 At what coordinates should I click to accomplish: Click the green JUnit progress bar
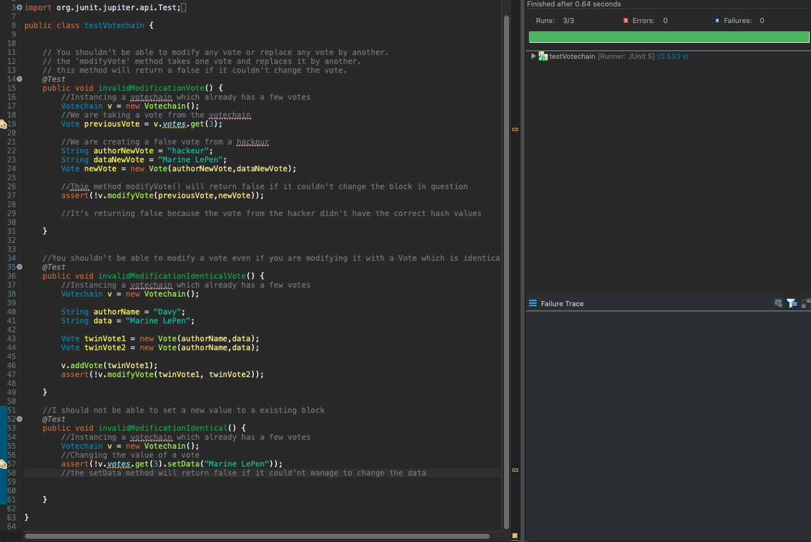point(668,37)
